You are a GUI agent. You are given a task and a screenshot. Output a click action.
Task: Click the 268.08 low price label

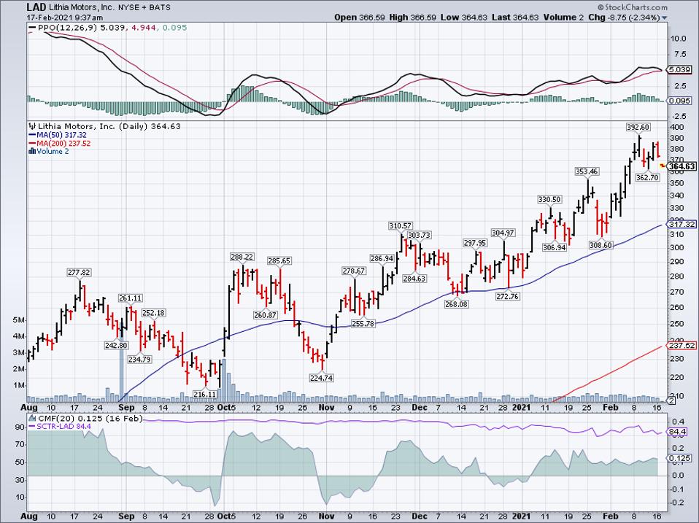tap(456, 304)
